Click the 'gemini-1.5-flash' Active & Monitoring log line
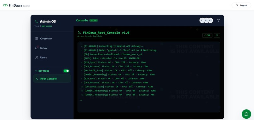Viewport: 254px width, 120px height. (120, 50)
